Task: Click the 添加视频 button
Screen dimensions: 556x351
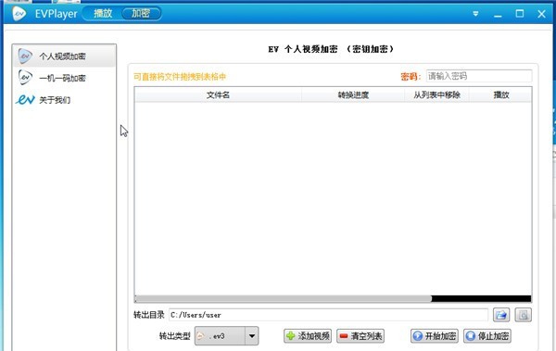Action: click(x=308, y=336)
